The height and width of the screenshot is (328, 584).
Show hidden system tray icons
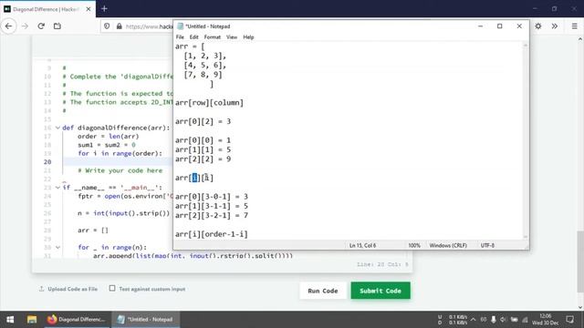(473, 320)
